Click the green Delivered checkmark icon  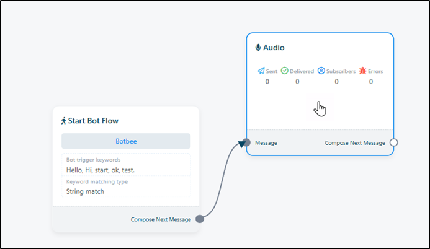[285, 71]
